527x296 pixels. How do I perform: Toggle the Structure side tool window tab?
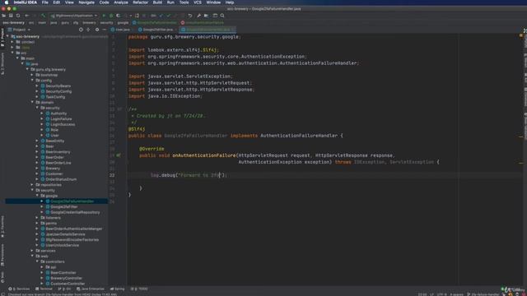click(x=2, y=64)
